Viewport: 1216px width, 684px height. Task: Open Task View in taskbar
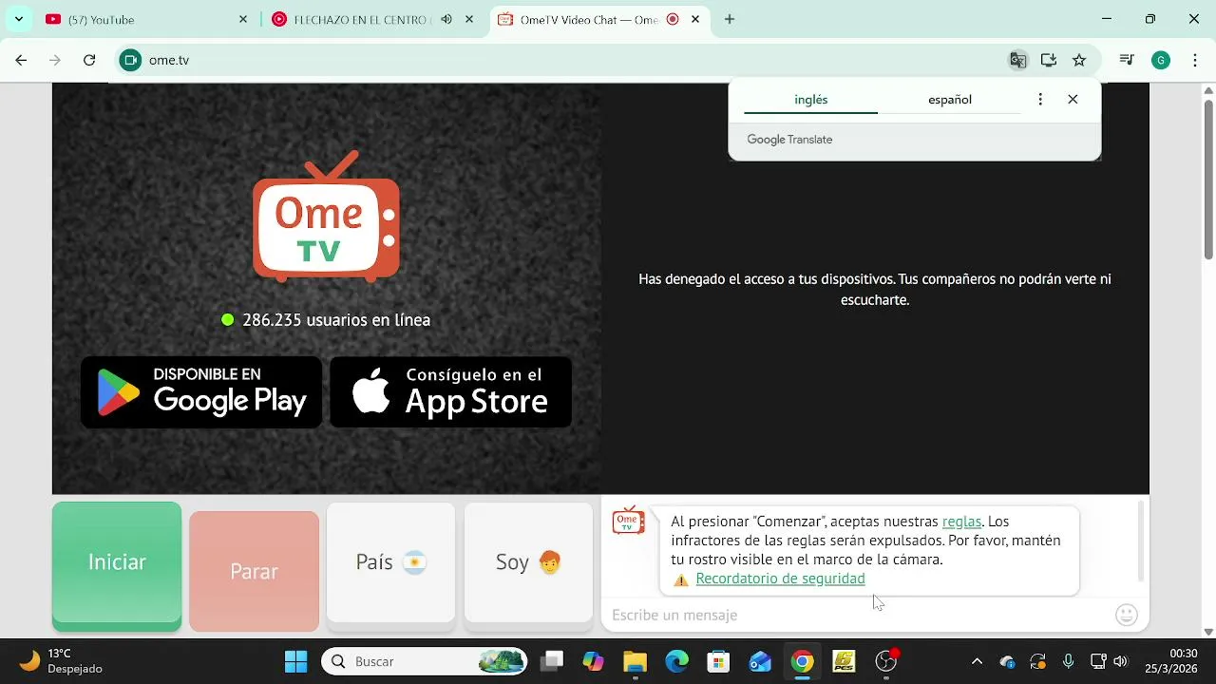tap(552, 661)
